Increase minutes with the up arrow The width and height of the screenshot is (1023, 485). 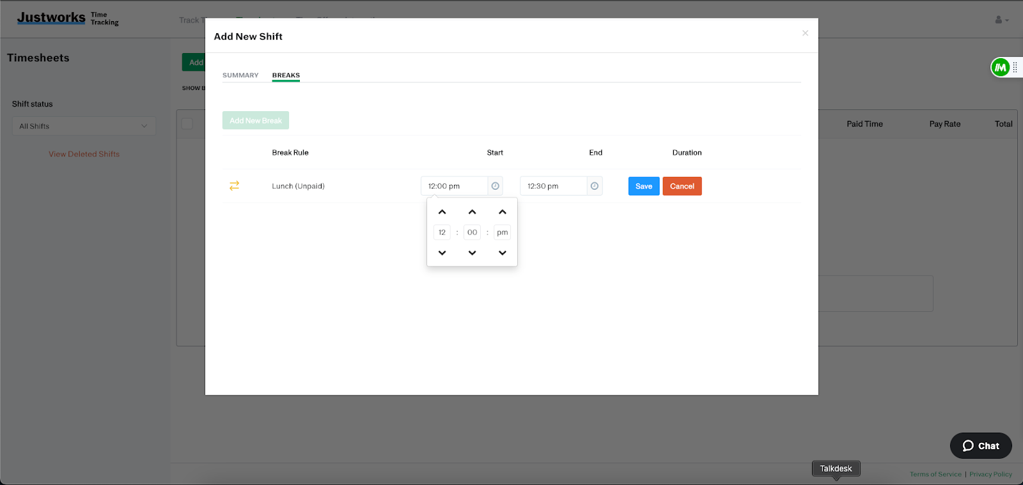[x=472, y=212]
